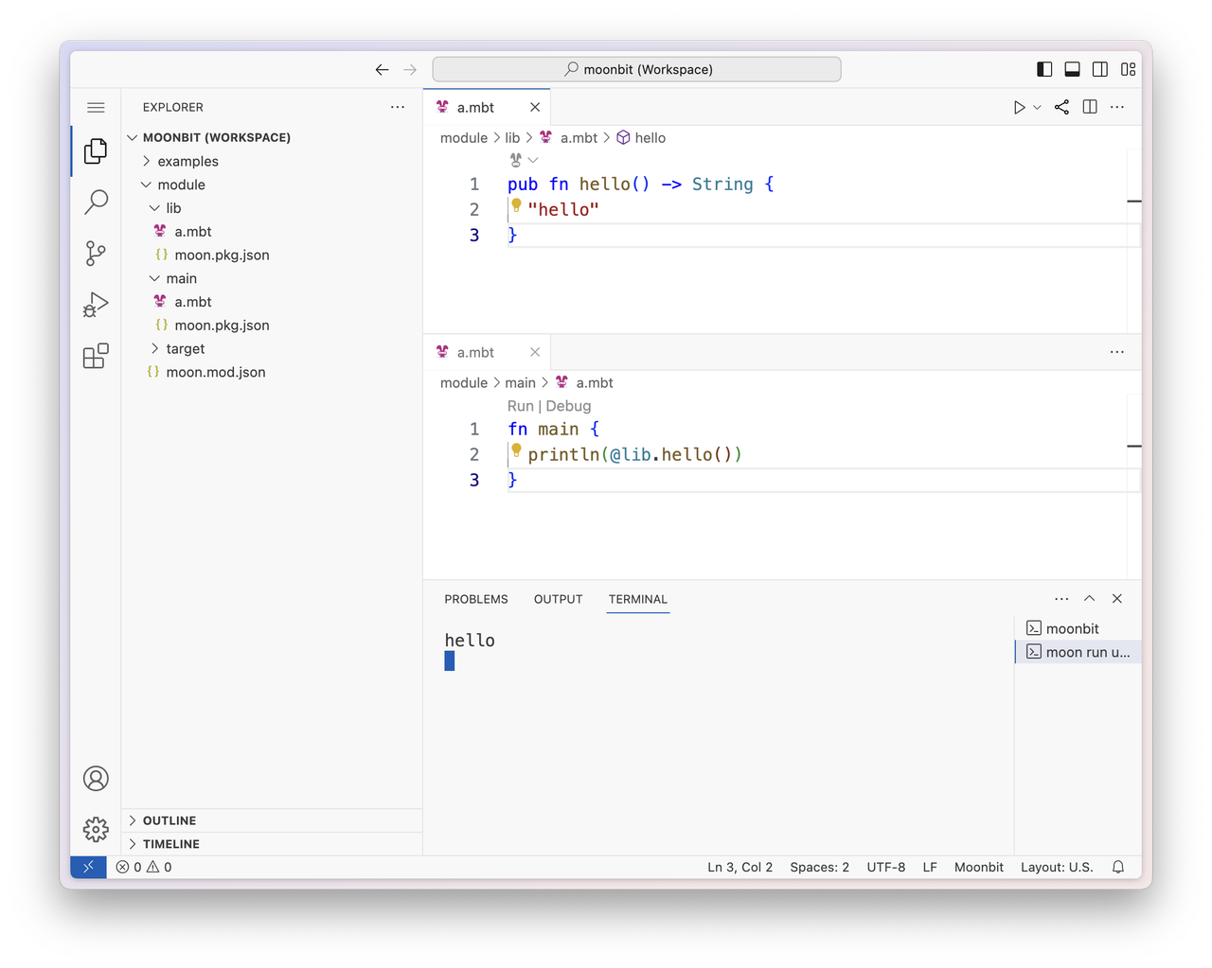Click the moonbit workspace search box
Screen dimensions: 1212x968
click(636, 69)
